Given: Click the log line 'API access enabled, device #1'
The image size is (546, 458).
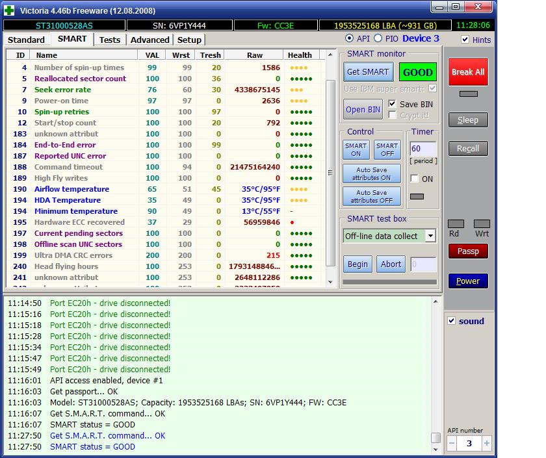Looking at the screenshot, I should [107, 381].
